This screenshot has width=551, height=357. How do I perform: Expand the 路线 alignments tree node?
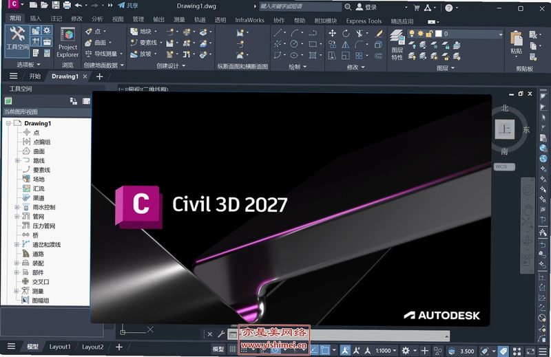(x=17, y=160)
